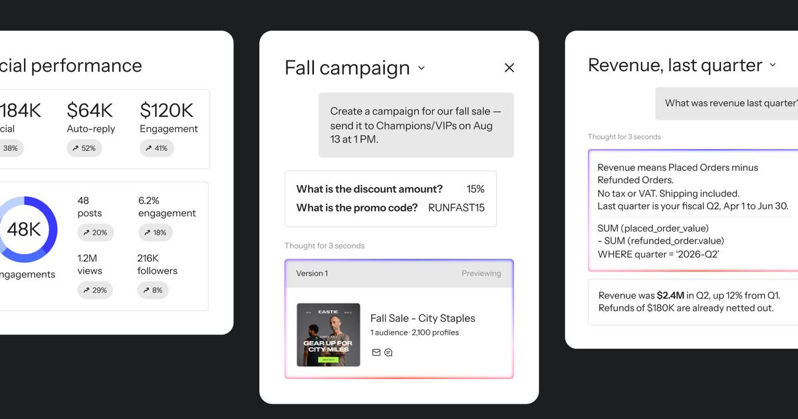Click 'What is the promo code?' question

point(357,208)
